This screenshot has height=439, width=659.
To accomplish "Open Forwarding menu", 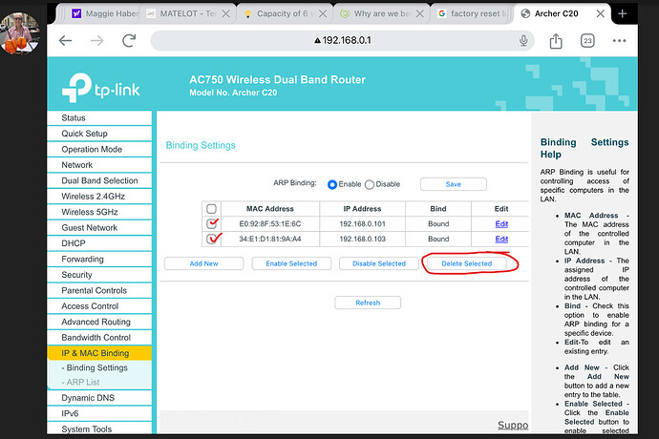I will [x=99, y=259].
